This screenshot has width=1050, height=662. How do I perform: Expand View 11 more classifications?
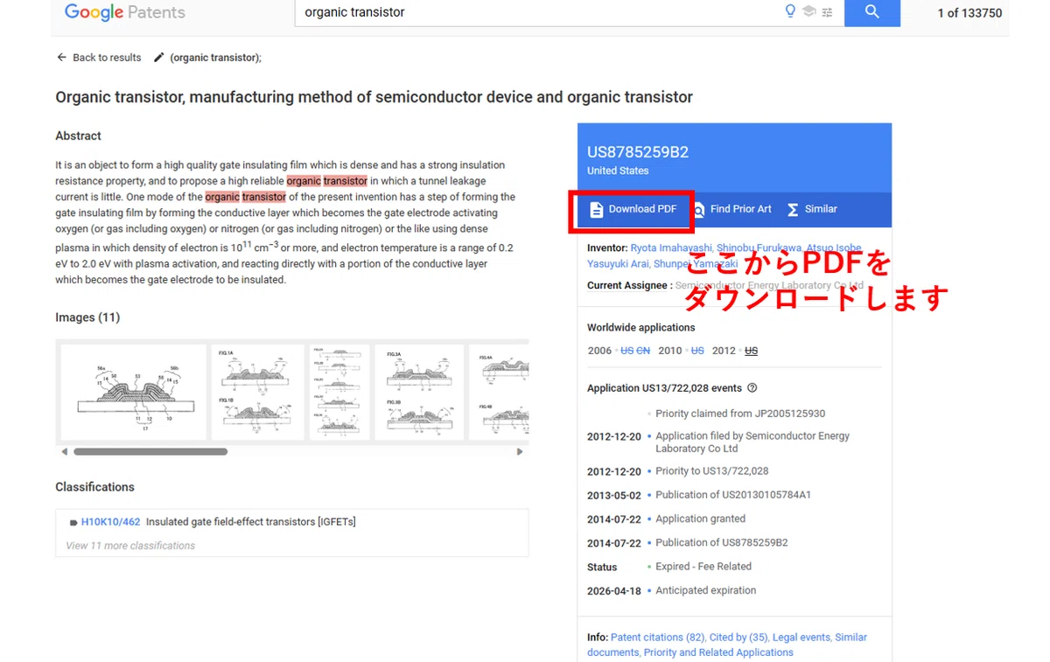[x=130, y=546]
